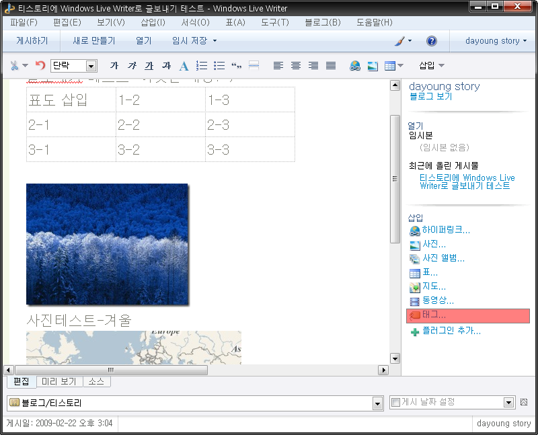Open the paragraph style 단락 combo box
The height and width of the screenshot is (435, 538).
point(74,65)
